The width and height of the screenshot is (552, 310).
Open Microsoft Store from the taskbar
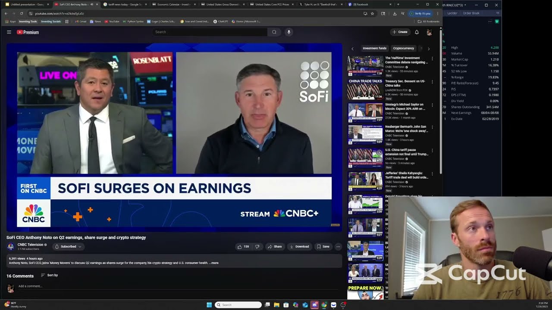click(286, 305)
